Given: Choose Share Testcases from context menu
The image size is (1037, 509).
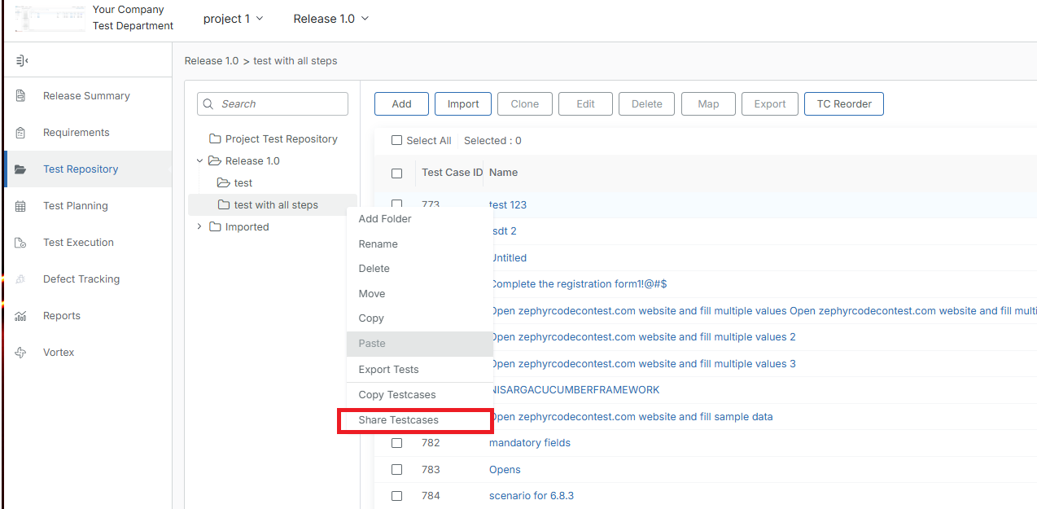Looking at the screenshot, I should (399, 420).
